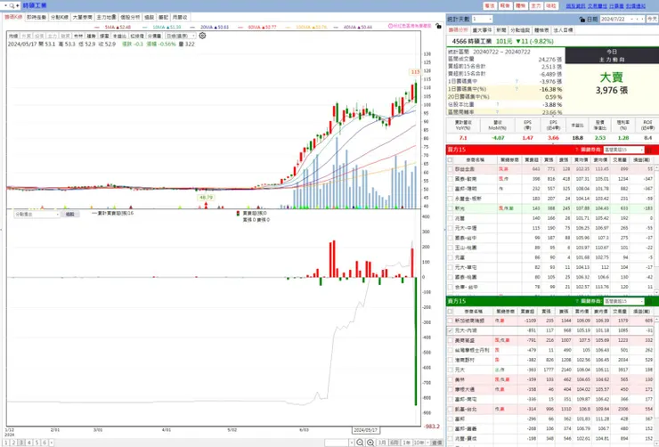Open the 新聞 tab in the right panel
Image resolution: width=659 pixels, height=447 pixels.
coord(501,30)
